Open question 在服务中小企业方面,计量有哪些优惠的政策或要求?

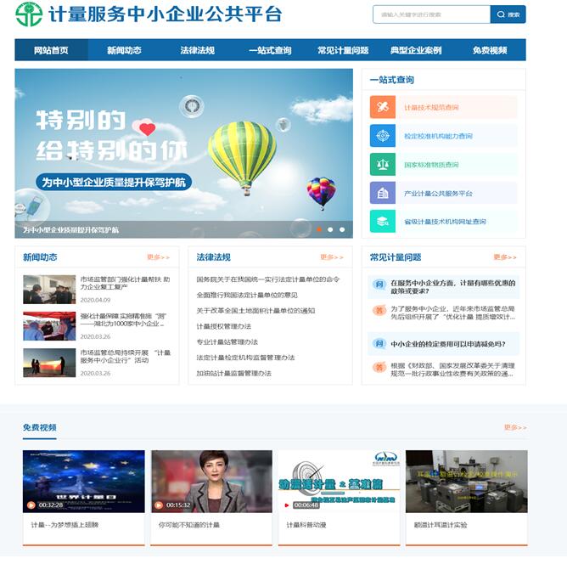tap(452, 287)
